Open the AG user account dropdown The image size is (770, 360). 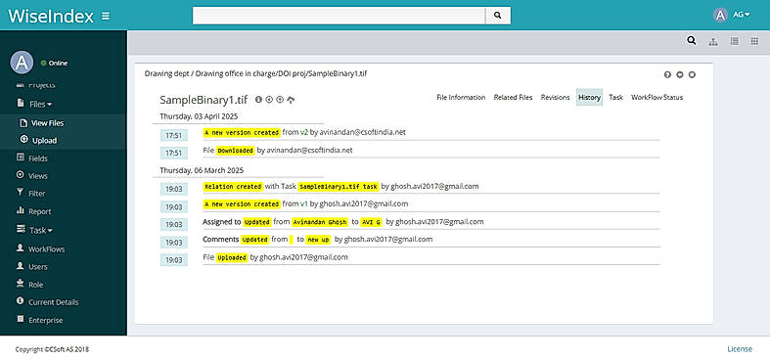click(x=741, y=15)
